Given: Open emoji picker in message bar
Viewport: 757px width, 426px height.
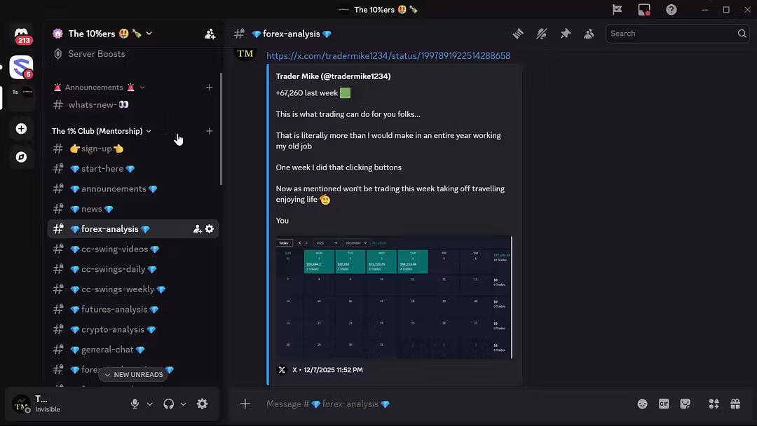Looking at the screenshot, I should [x=642, y=404].
